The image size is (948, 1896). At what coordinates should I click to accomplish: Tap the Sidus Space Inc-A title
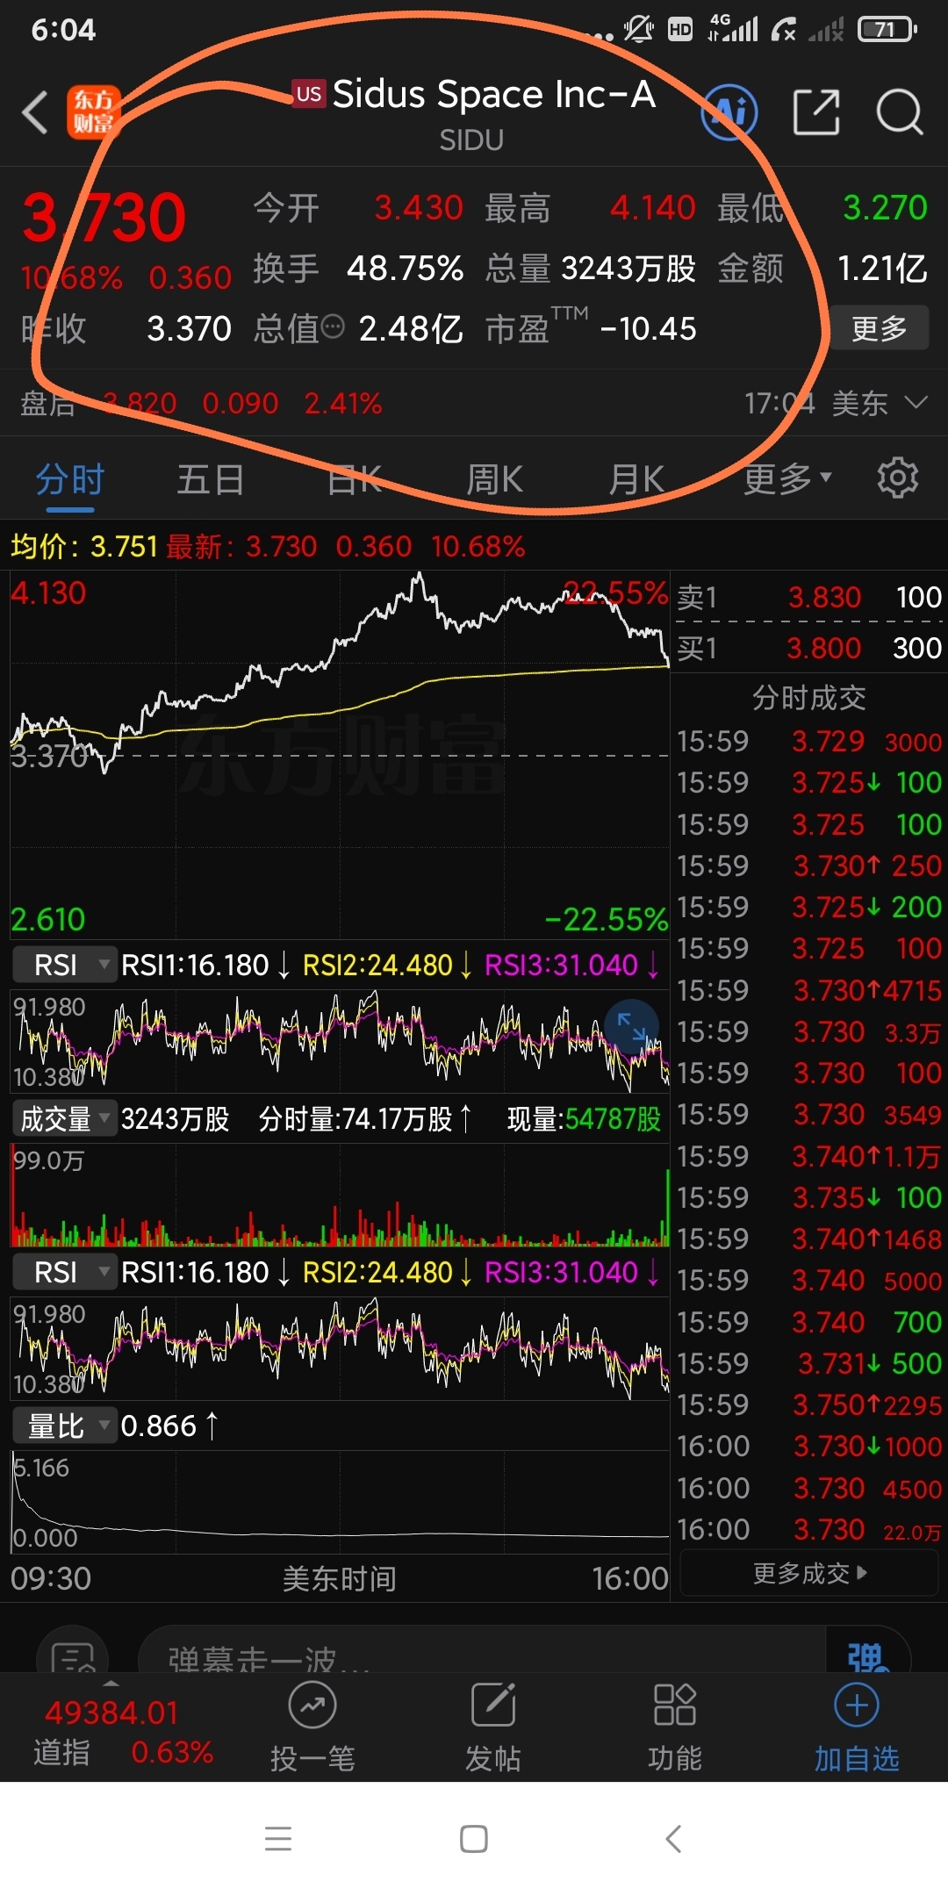point(493,94)
